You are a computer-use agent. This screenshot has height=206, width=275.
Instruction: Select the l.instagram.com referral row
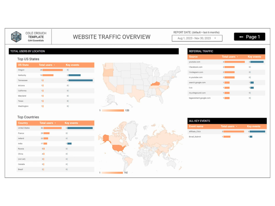[226, 72]
